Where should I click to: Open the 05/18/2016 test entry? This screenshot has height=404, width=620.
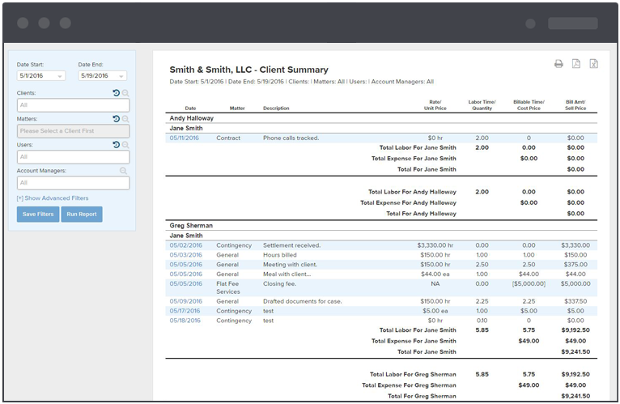185,321
